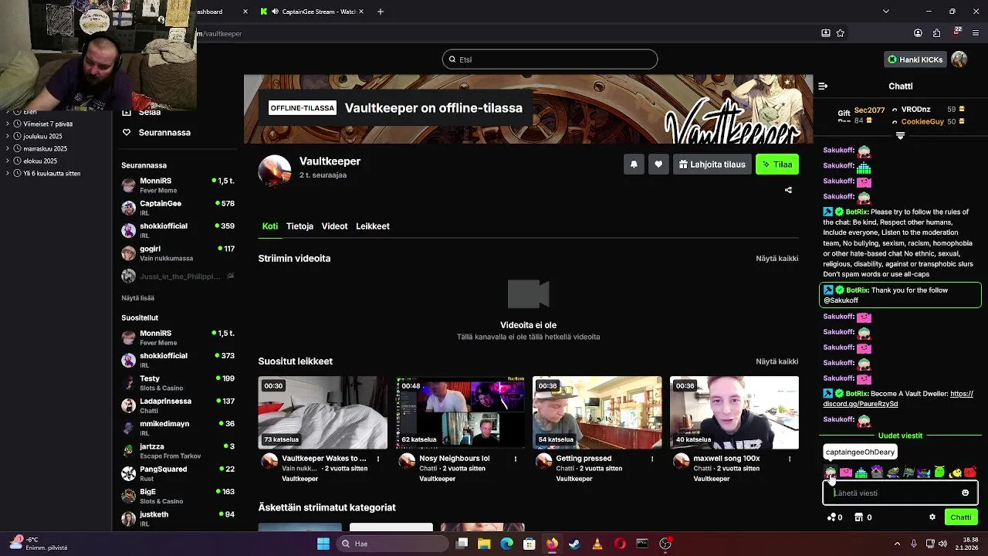Click the Hanki KICKs button
Viewport: 988px width, 556px height.
click(915, 59)
